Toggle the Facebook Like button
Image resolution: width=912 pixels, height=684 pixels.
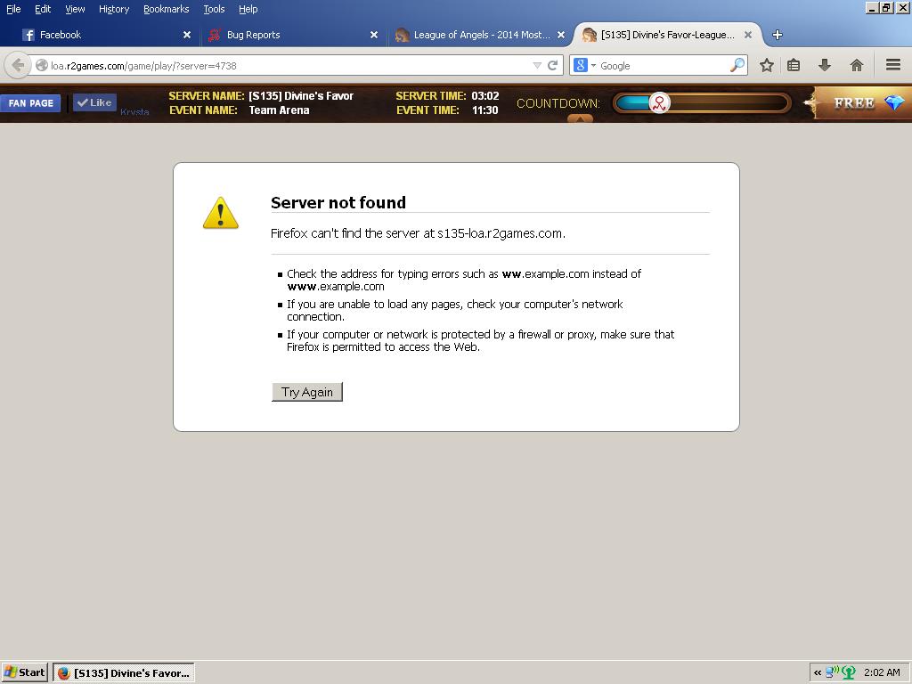click(94, 102)
